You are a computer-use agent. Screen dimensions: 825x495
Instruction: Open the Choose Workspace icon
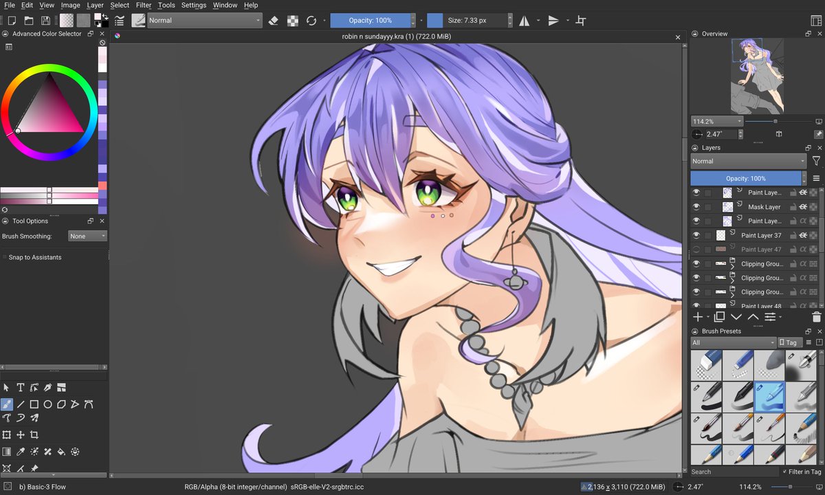click(x=815, y=21)
